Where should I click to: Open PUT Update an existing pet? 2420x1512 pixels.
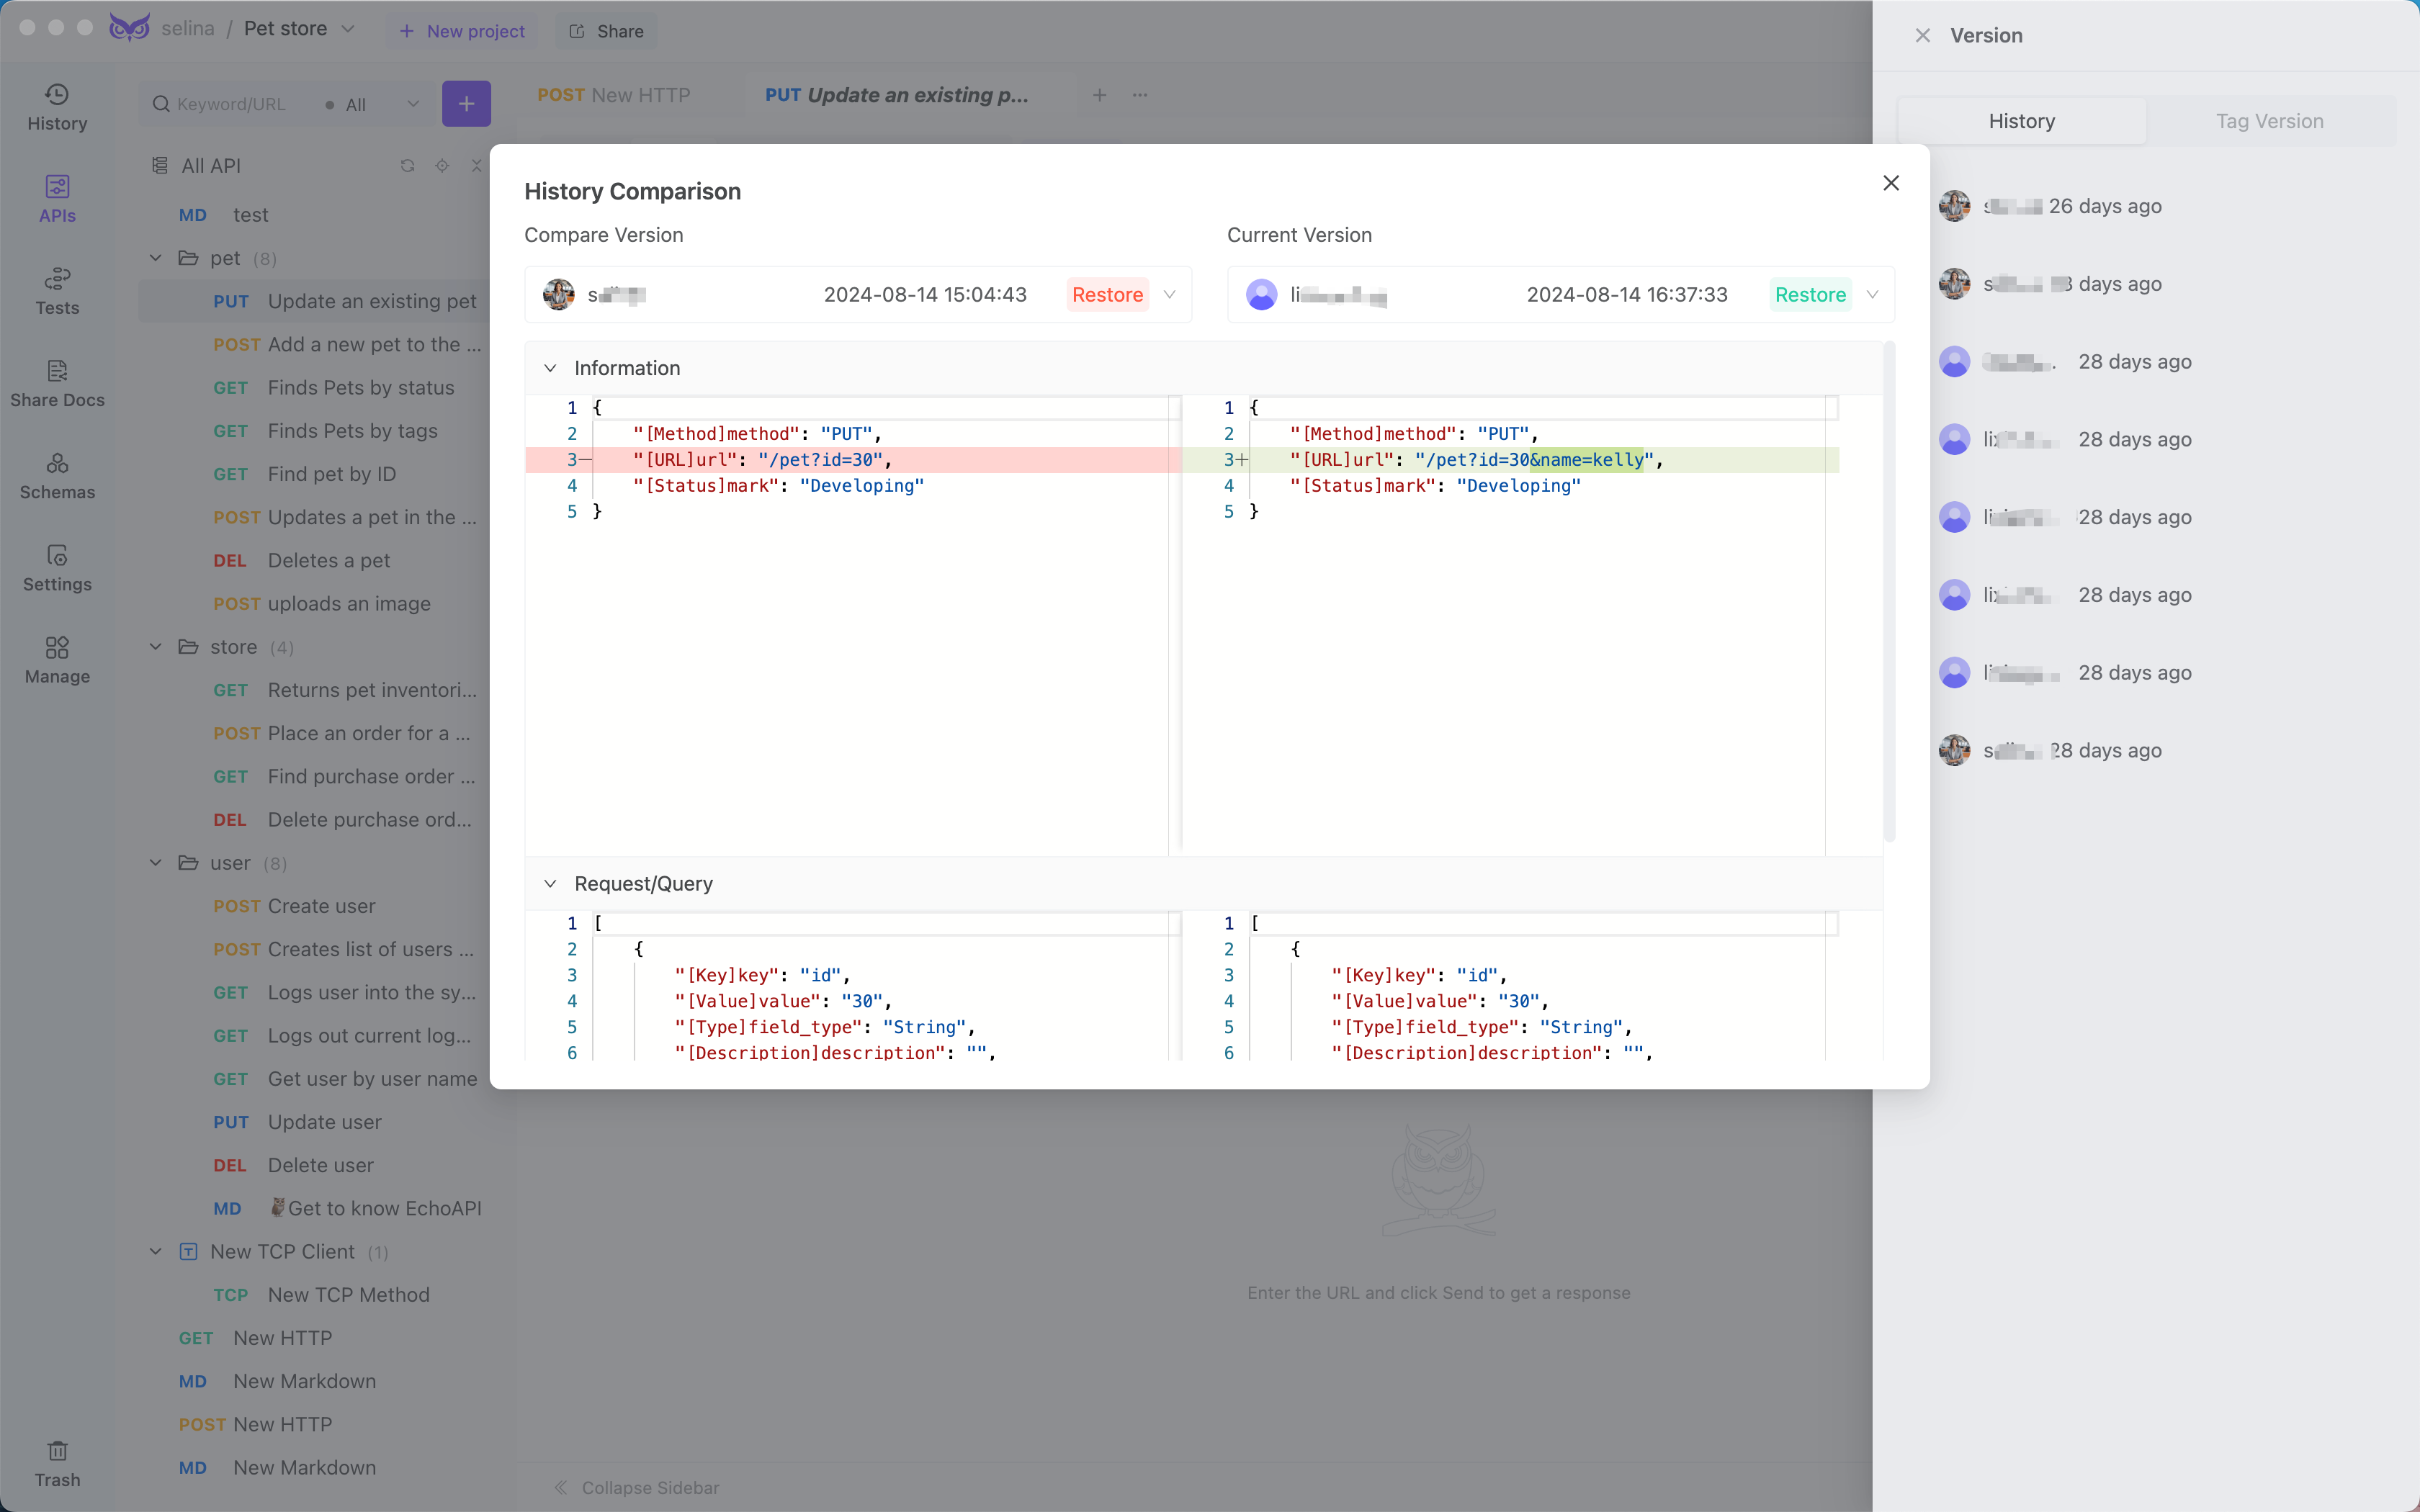pyautogui.click(x=314, y=301)
